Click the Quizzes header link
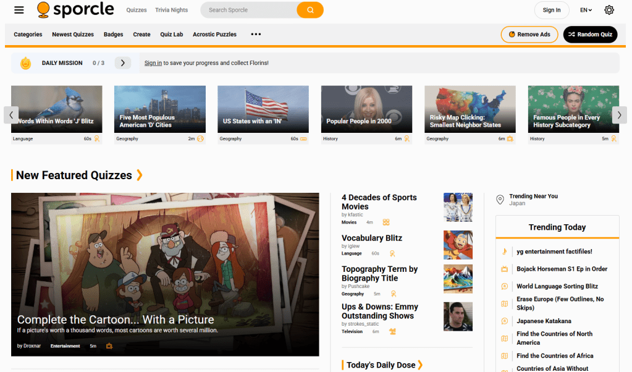Screen dimensions: 632x372 (137, 10)
